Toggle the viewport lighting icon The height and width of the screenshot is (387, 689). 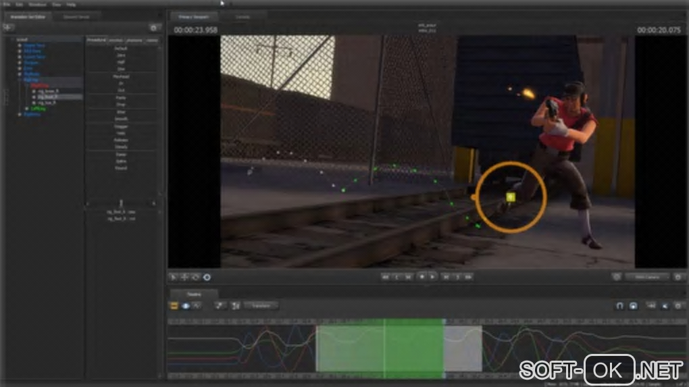(x=617, y=277)
